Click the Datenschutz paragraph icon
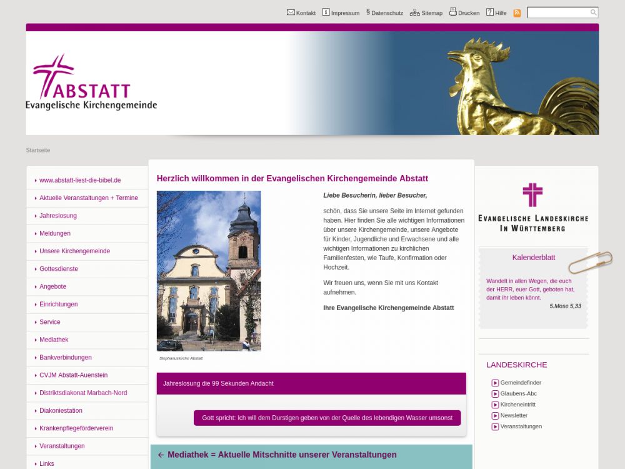Viewport: 625px width, 469px height. [x=368, y=12]
